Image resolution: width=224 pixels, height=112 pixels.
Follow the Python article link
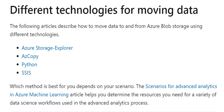point(29,64)
